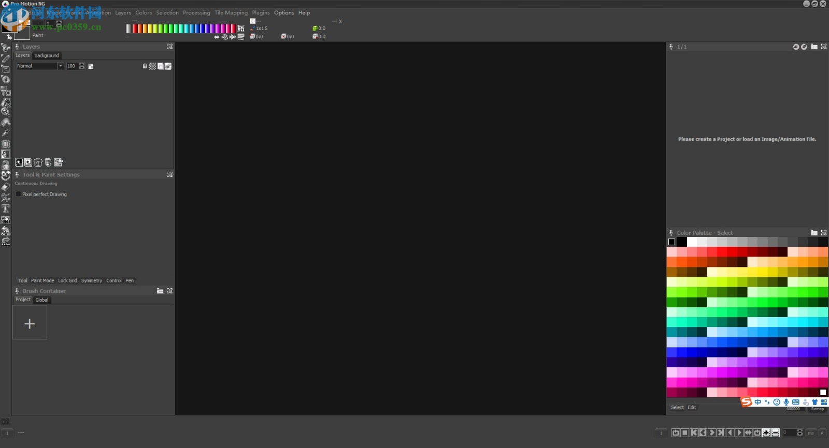Select the eyedropper color picker tool
The image size is (829, 448).
6,133
